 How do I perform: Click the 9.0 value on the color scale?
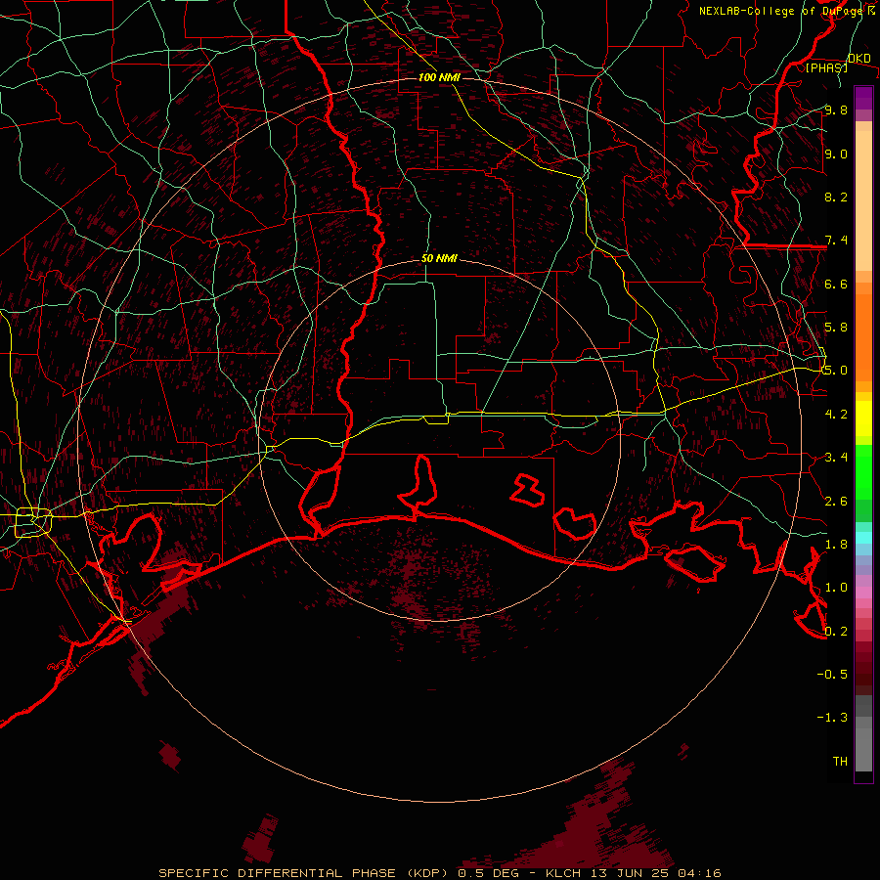click(x=836, y=154)
